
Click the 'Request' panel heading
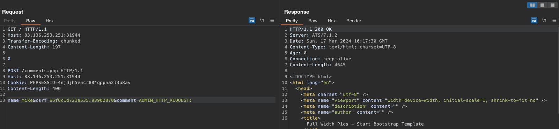(x=13, y=12)
